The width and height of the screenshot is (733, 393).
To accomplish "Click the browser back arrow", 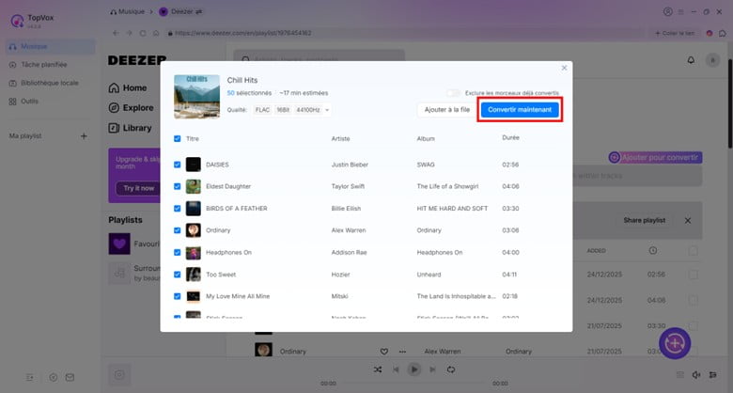I will coord(116,33).
